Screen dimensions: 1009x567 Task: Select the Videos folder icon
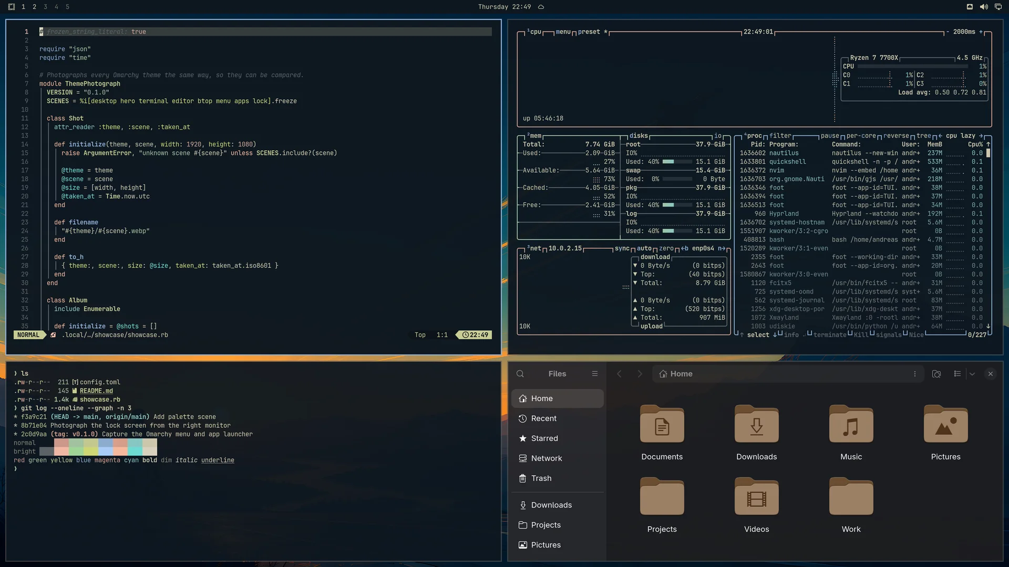tap(757, 497)
